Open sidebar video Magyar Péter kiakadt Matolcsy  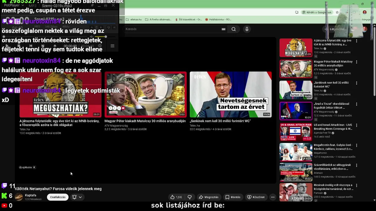click(x=333, y=64)
